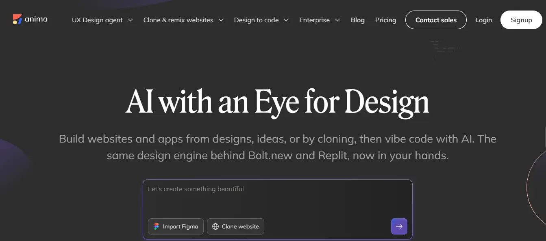Expand the chevron beside Clone & remix websites
Image resolution: width=546 pixels, height=241 pixels.
pos(221,20)
